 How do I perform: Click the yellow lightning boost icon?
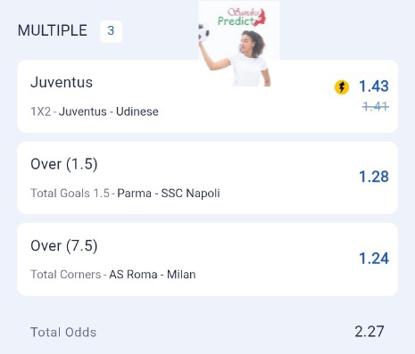click(x=342, y=87)
